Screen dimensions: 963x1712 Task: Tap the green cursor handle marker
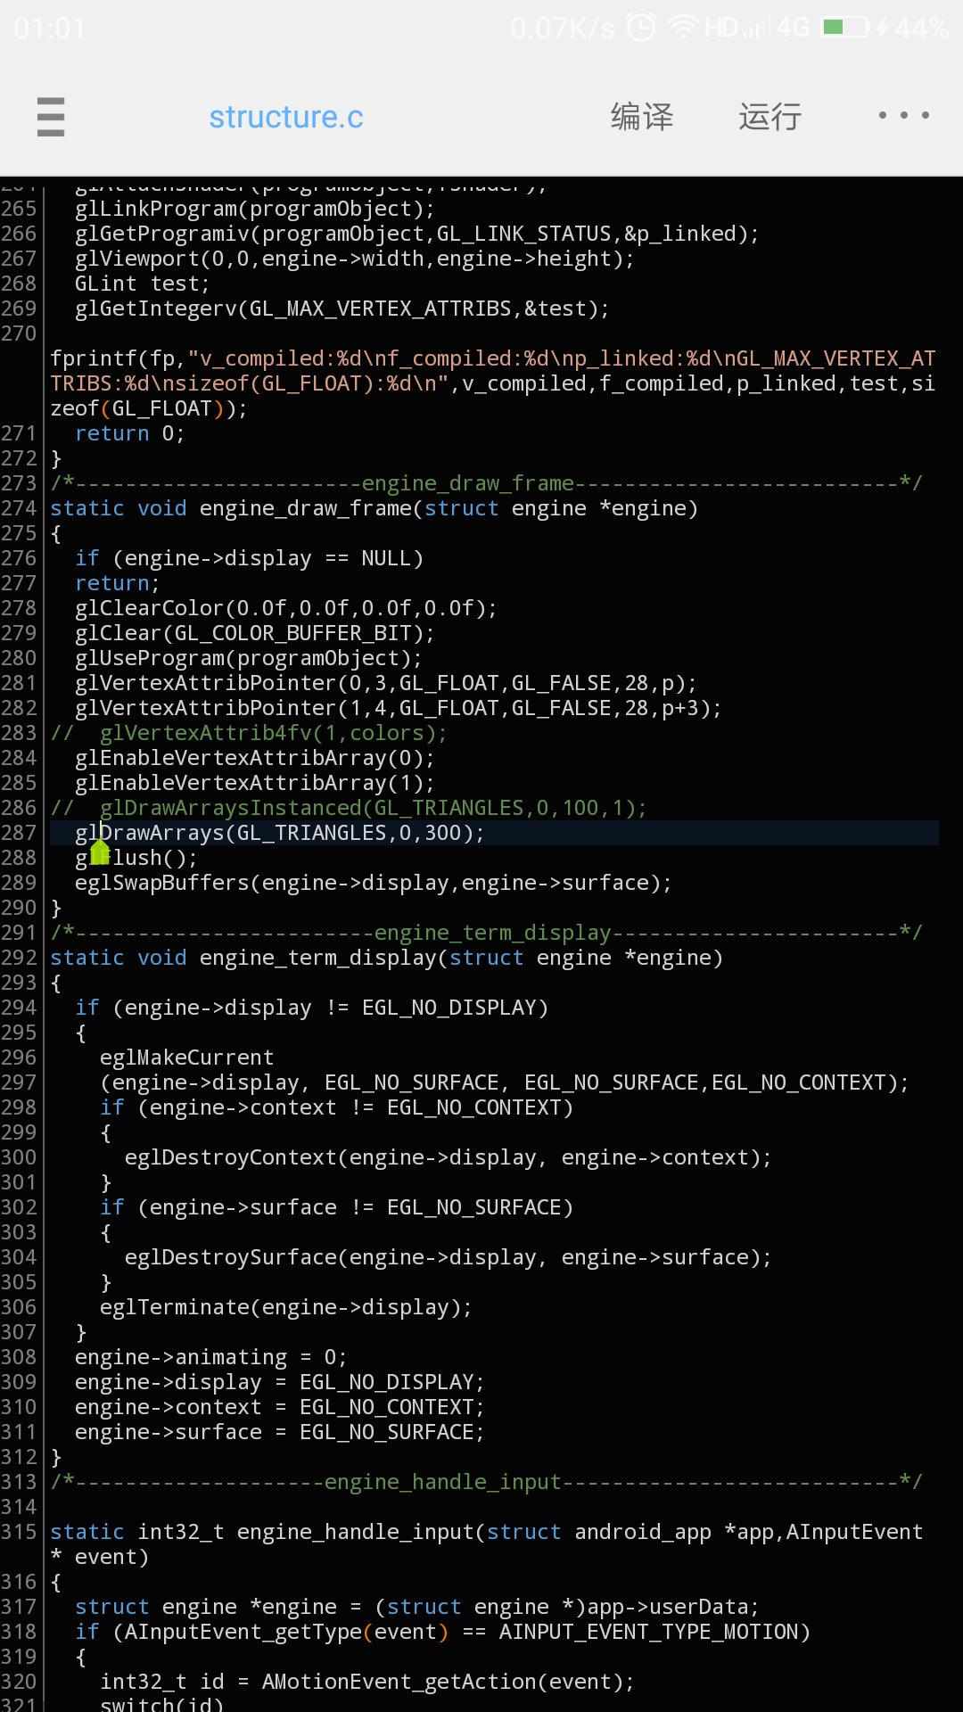click(100, 852)
